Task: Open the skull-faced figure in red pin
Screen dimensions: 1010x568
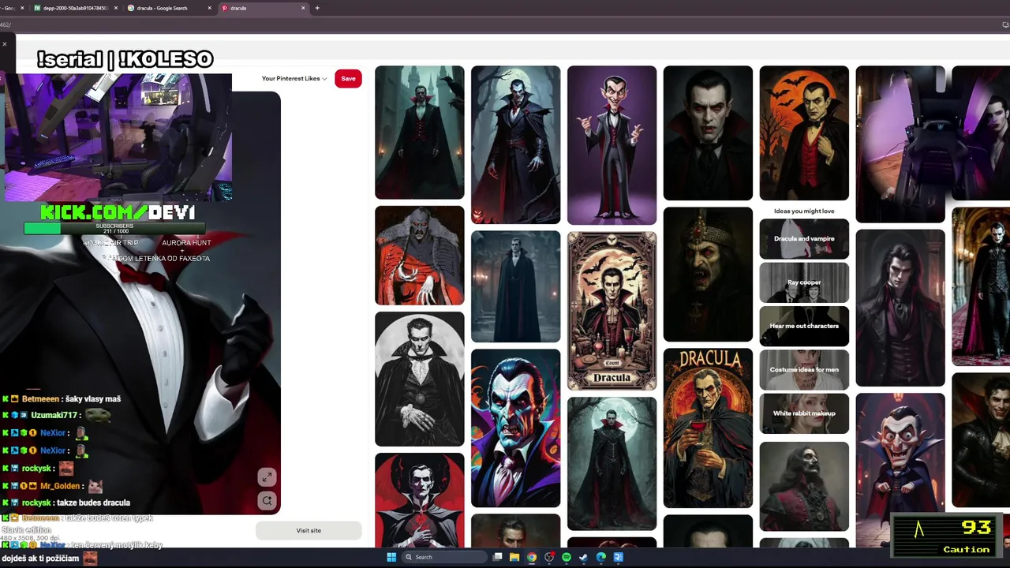Action: [x=804, y=486]
